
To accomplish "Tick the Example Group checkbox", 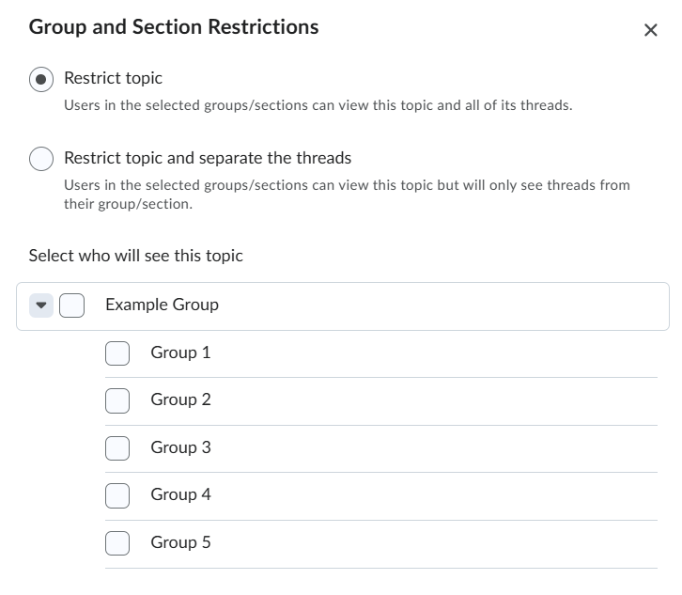I will coord(72,305).
